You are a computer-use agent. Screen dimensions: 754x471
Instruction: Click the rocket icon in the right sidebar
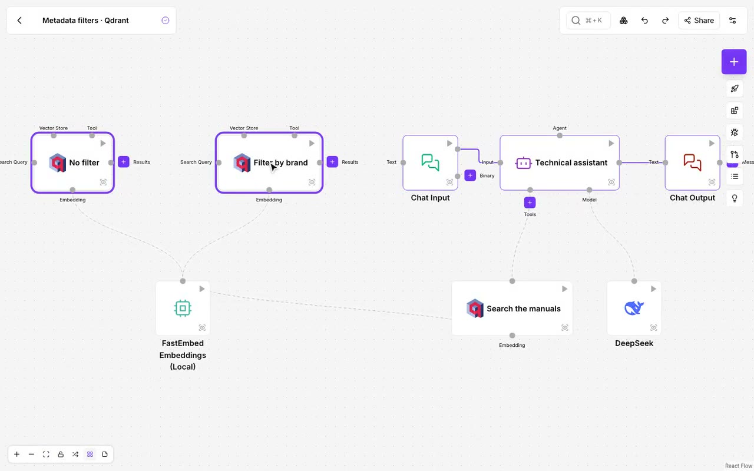coord(735,89)
